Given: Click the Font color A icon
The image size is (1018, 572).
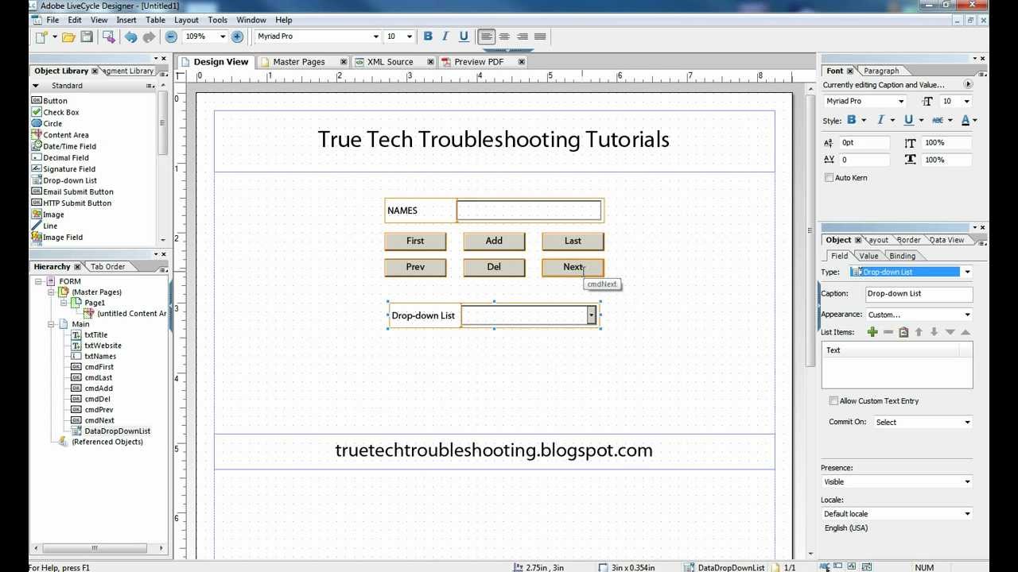Looking at the screenshot, I should (x=966, y=121).
